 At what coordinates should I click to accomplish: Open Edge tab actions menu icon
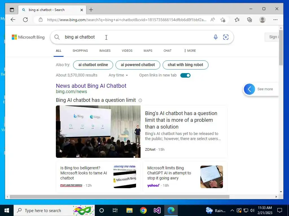click(x=12, y=10)
